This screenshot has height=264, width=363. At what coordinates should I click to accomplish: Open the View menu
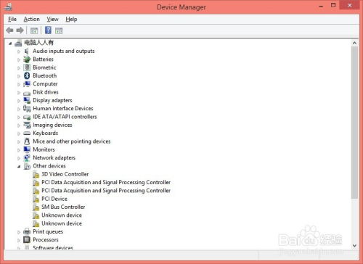[x=52, y=19]
